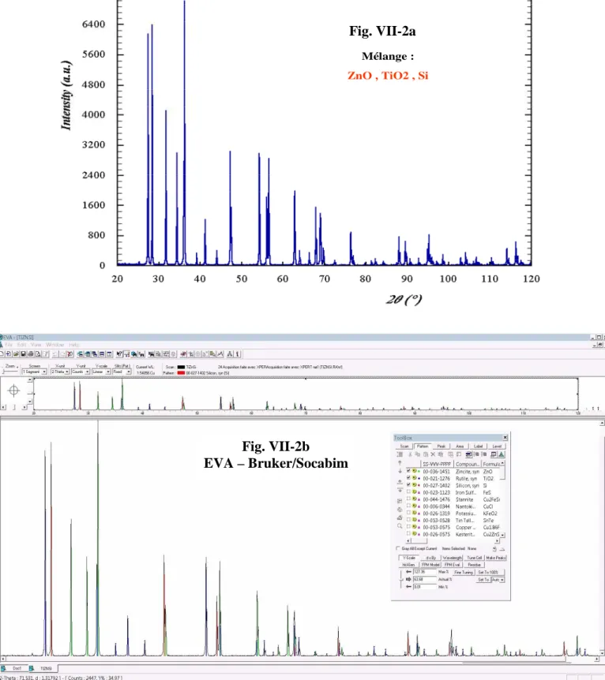Click the grid table icon on ToolBox left side
This screenshot has width=605, height=680.
tap(400, 501)
